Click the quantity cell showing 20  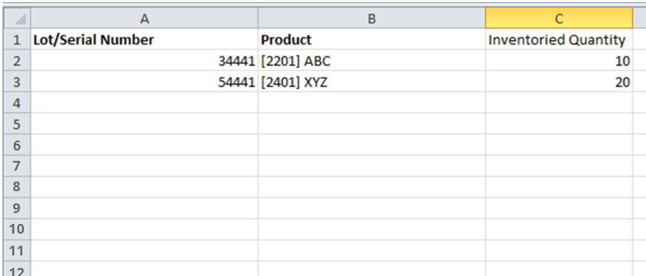[558, 82]
